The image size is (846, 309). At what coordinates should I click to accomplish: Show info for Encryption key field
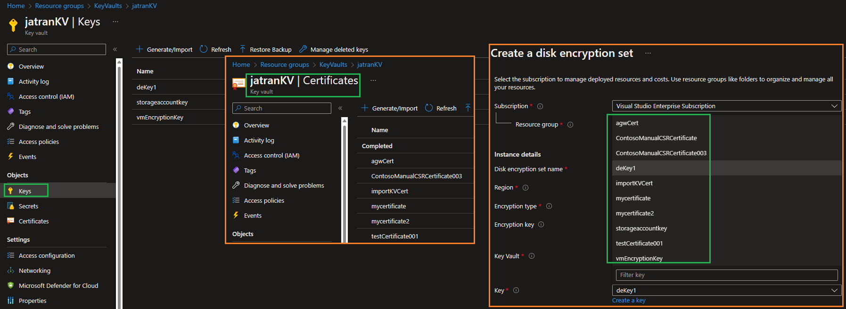tap(541, 224)
